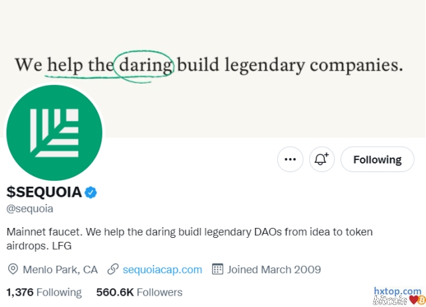Click the blue verified badge
Viewport: 426px width, 307px height.
tap(92, 193)
